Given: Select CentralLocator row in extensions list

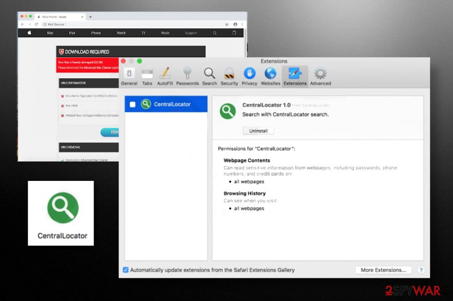Looking at the screenshot, I should click(x=166, y=104).
